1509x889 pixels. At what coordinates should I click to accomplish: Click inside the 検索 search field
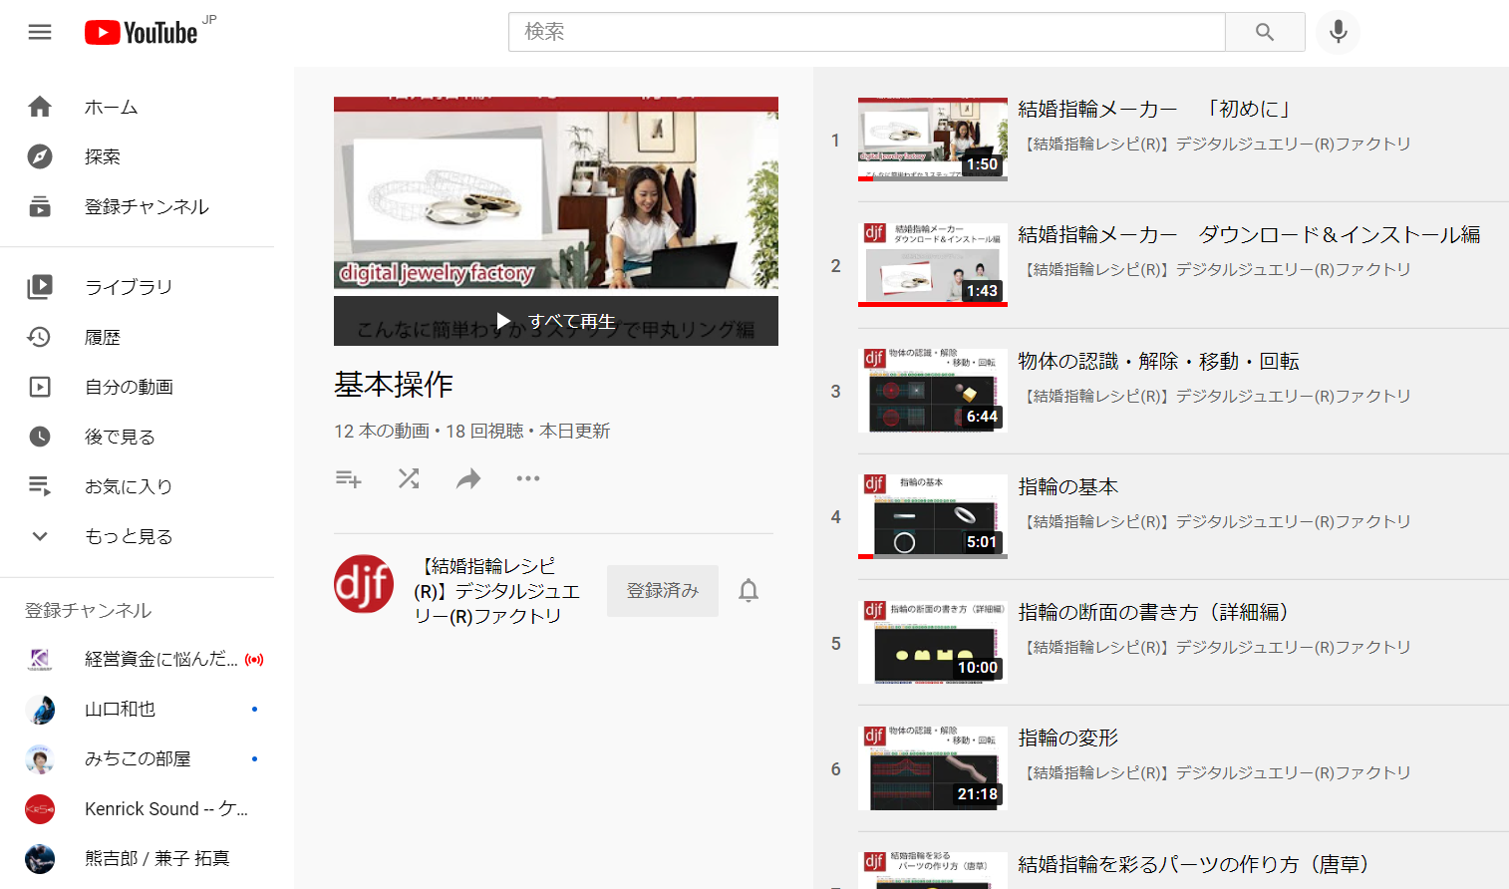866,32
